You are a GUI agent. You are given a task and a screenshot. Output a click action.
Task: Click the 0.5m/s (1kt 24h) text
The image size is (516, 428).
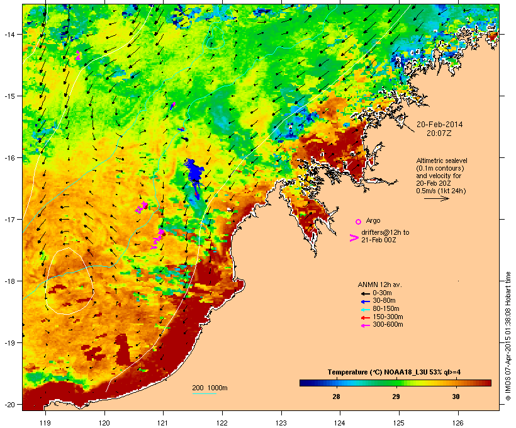pos(441,191)
